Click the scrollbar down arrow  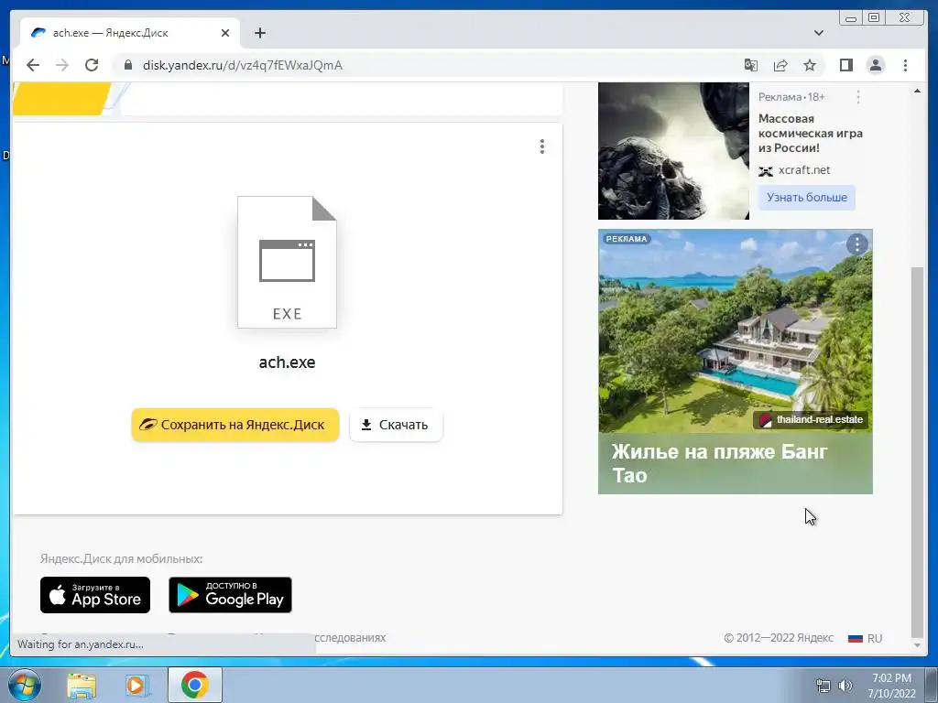pos(917,645)
